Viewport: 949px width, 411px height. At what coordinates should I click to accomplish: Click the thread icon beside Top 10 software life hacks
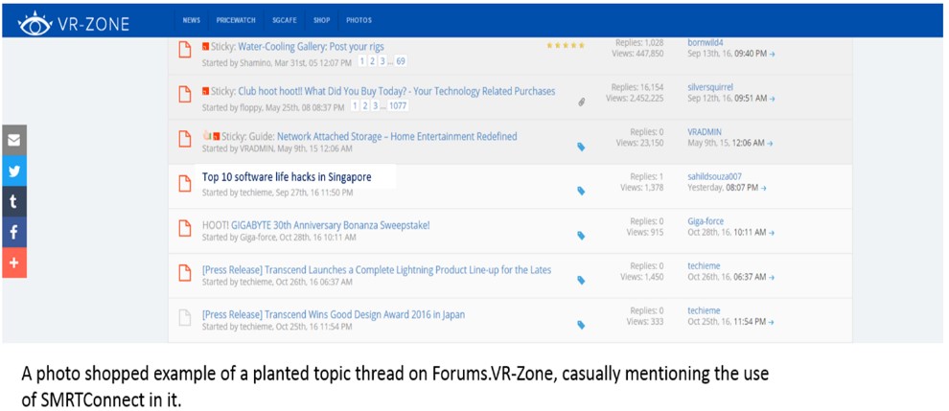tap(185, 184)
